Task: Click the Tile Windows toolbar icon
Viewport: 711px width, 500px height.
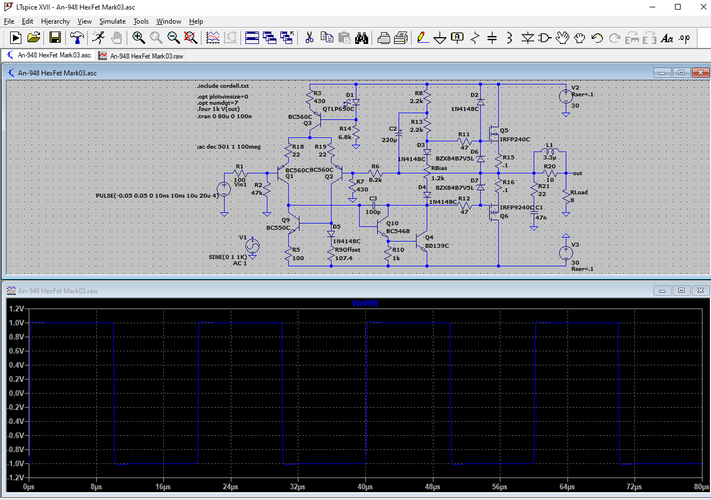Action: click(x=252, y=38)
